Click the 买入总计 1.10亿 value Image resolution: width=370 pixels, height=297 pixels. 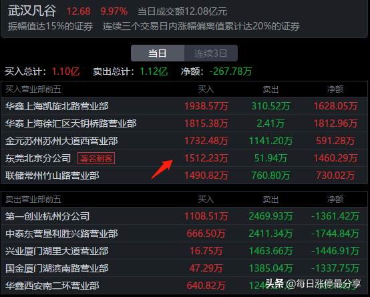tap(65, 71)
